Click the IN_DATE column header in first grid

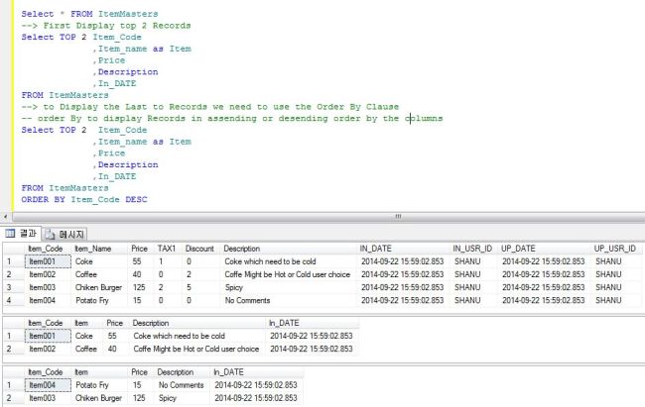coord(404,249)
